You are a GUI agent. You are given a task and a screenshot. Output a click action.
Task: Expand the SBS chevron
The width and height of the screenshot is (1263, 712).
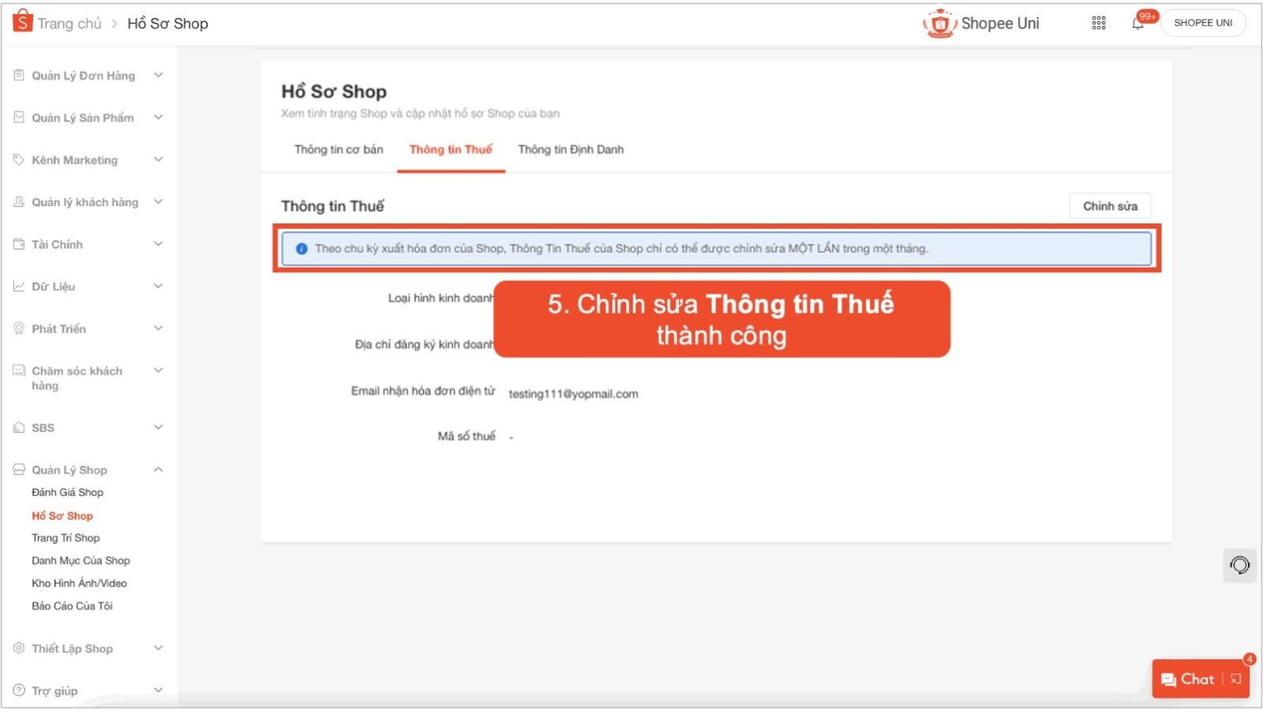158,427
